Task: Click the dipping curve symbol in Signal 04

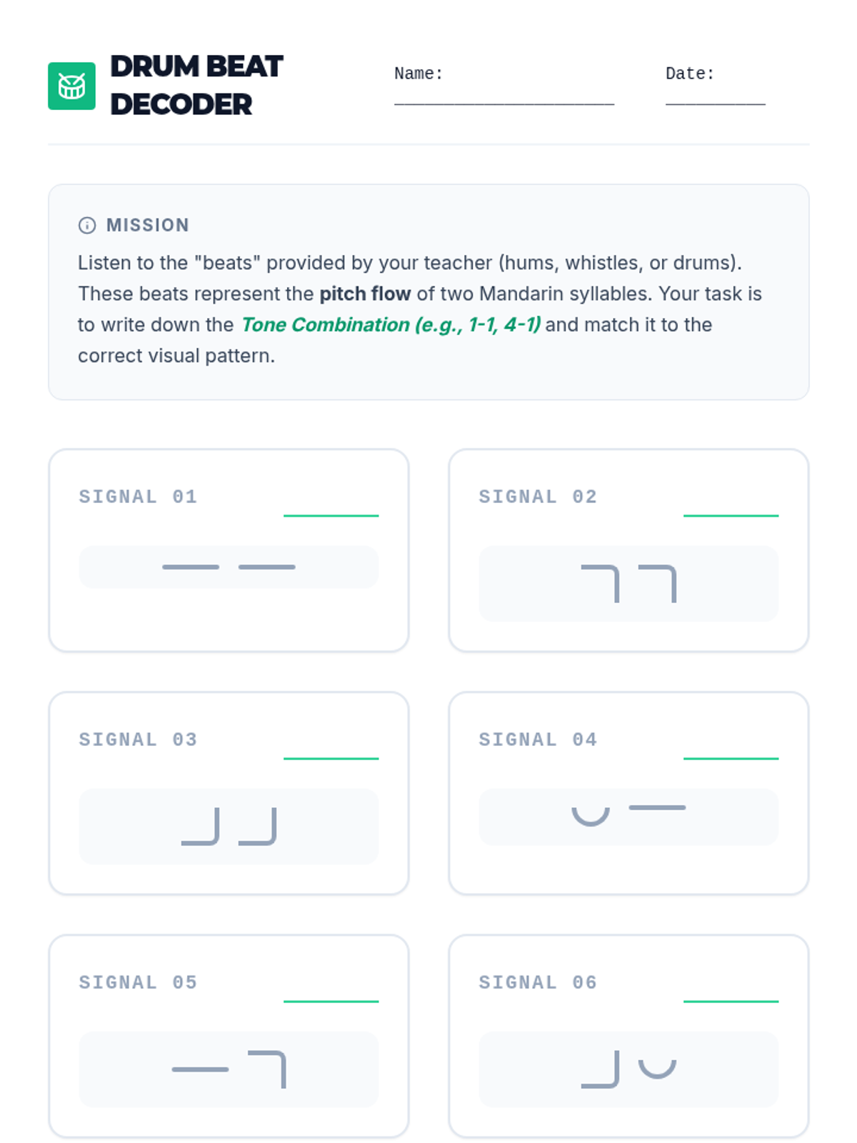Action: (591, 816)
